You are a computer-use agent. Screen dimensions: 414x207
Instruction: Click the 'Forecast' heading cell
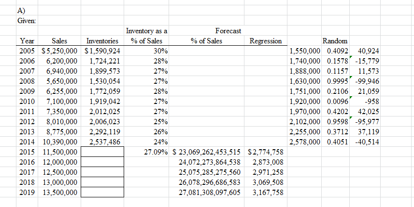pos(228,31)
